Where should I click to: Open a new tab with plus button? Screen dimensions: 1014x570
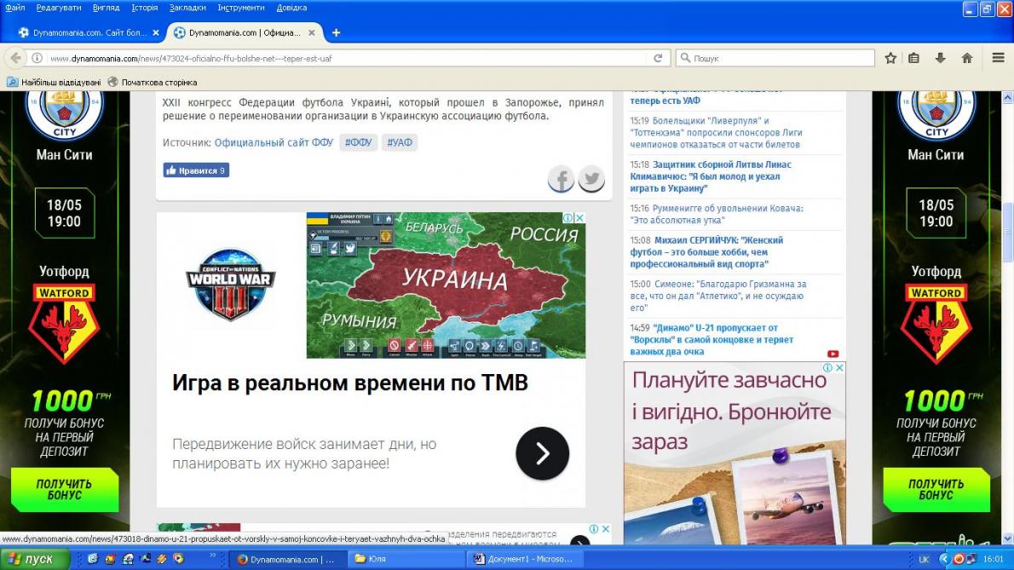336,32
